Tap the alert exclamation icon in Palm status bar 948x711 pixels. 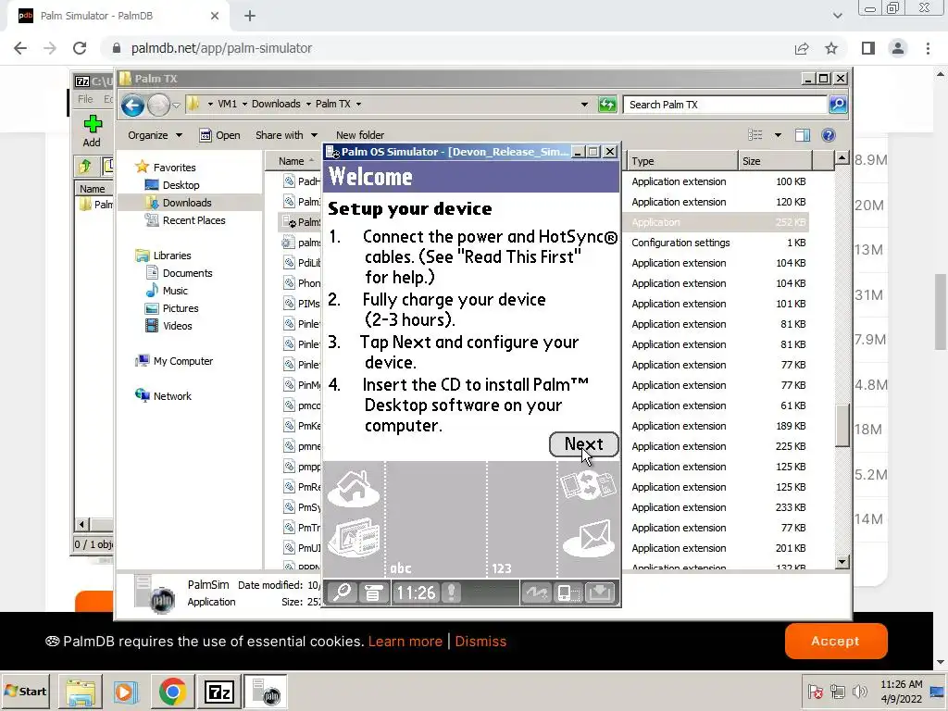pyautogui.click(x=451, y=593)
